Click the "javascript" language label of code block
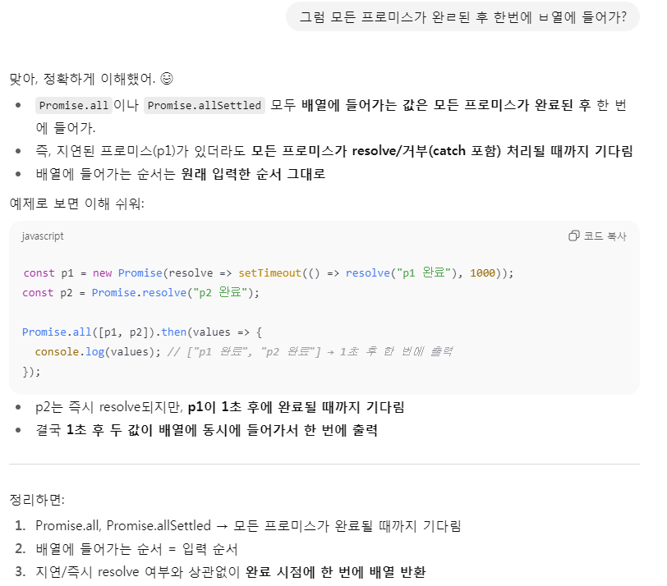Image resolution: width=667 pixels, height=586 pixels. [43, 236]
